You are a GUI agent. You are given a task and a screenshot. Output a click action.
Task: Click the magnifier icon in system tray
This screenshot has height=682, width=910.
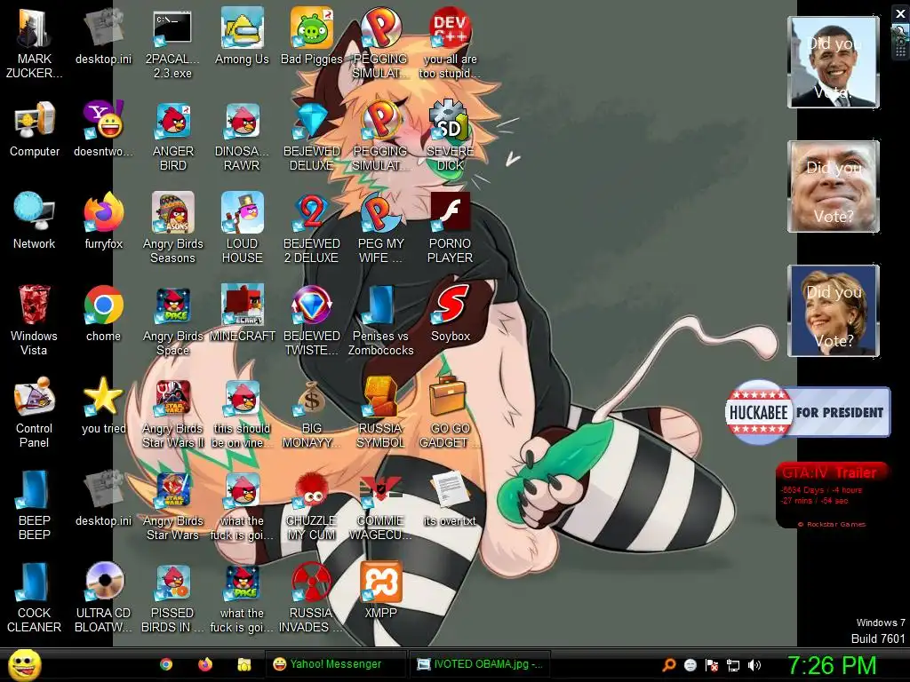click(668, 665)
